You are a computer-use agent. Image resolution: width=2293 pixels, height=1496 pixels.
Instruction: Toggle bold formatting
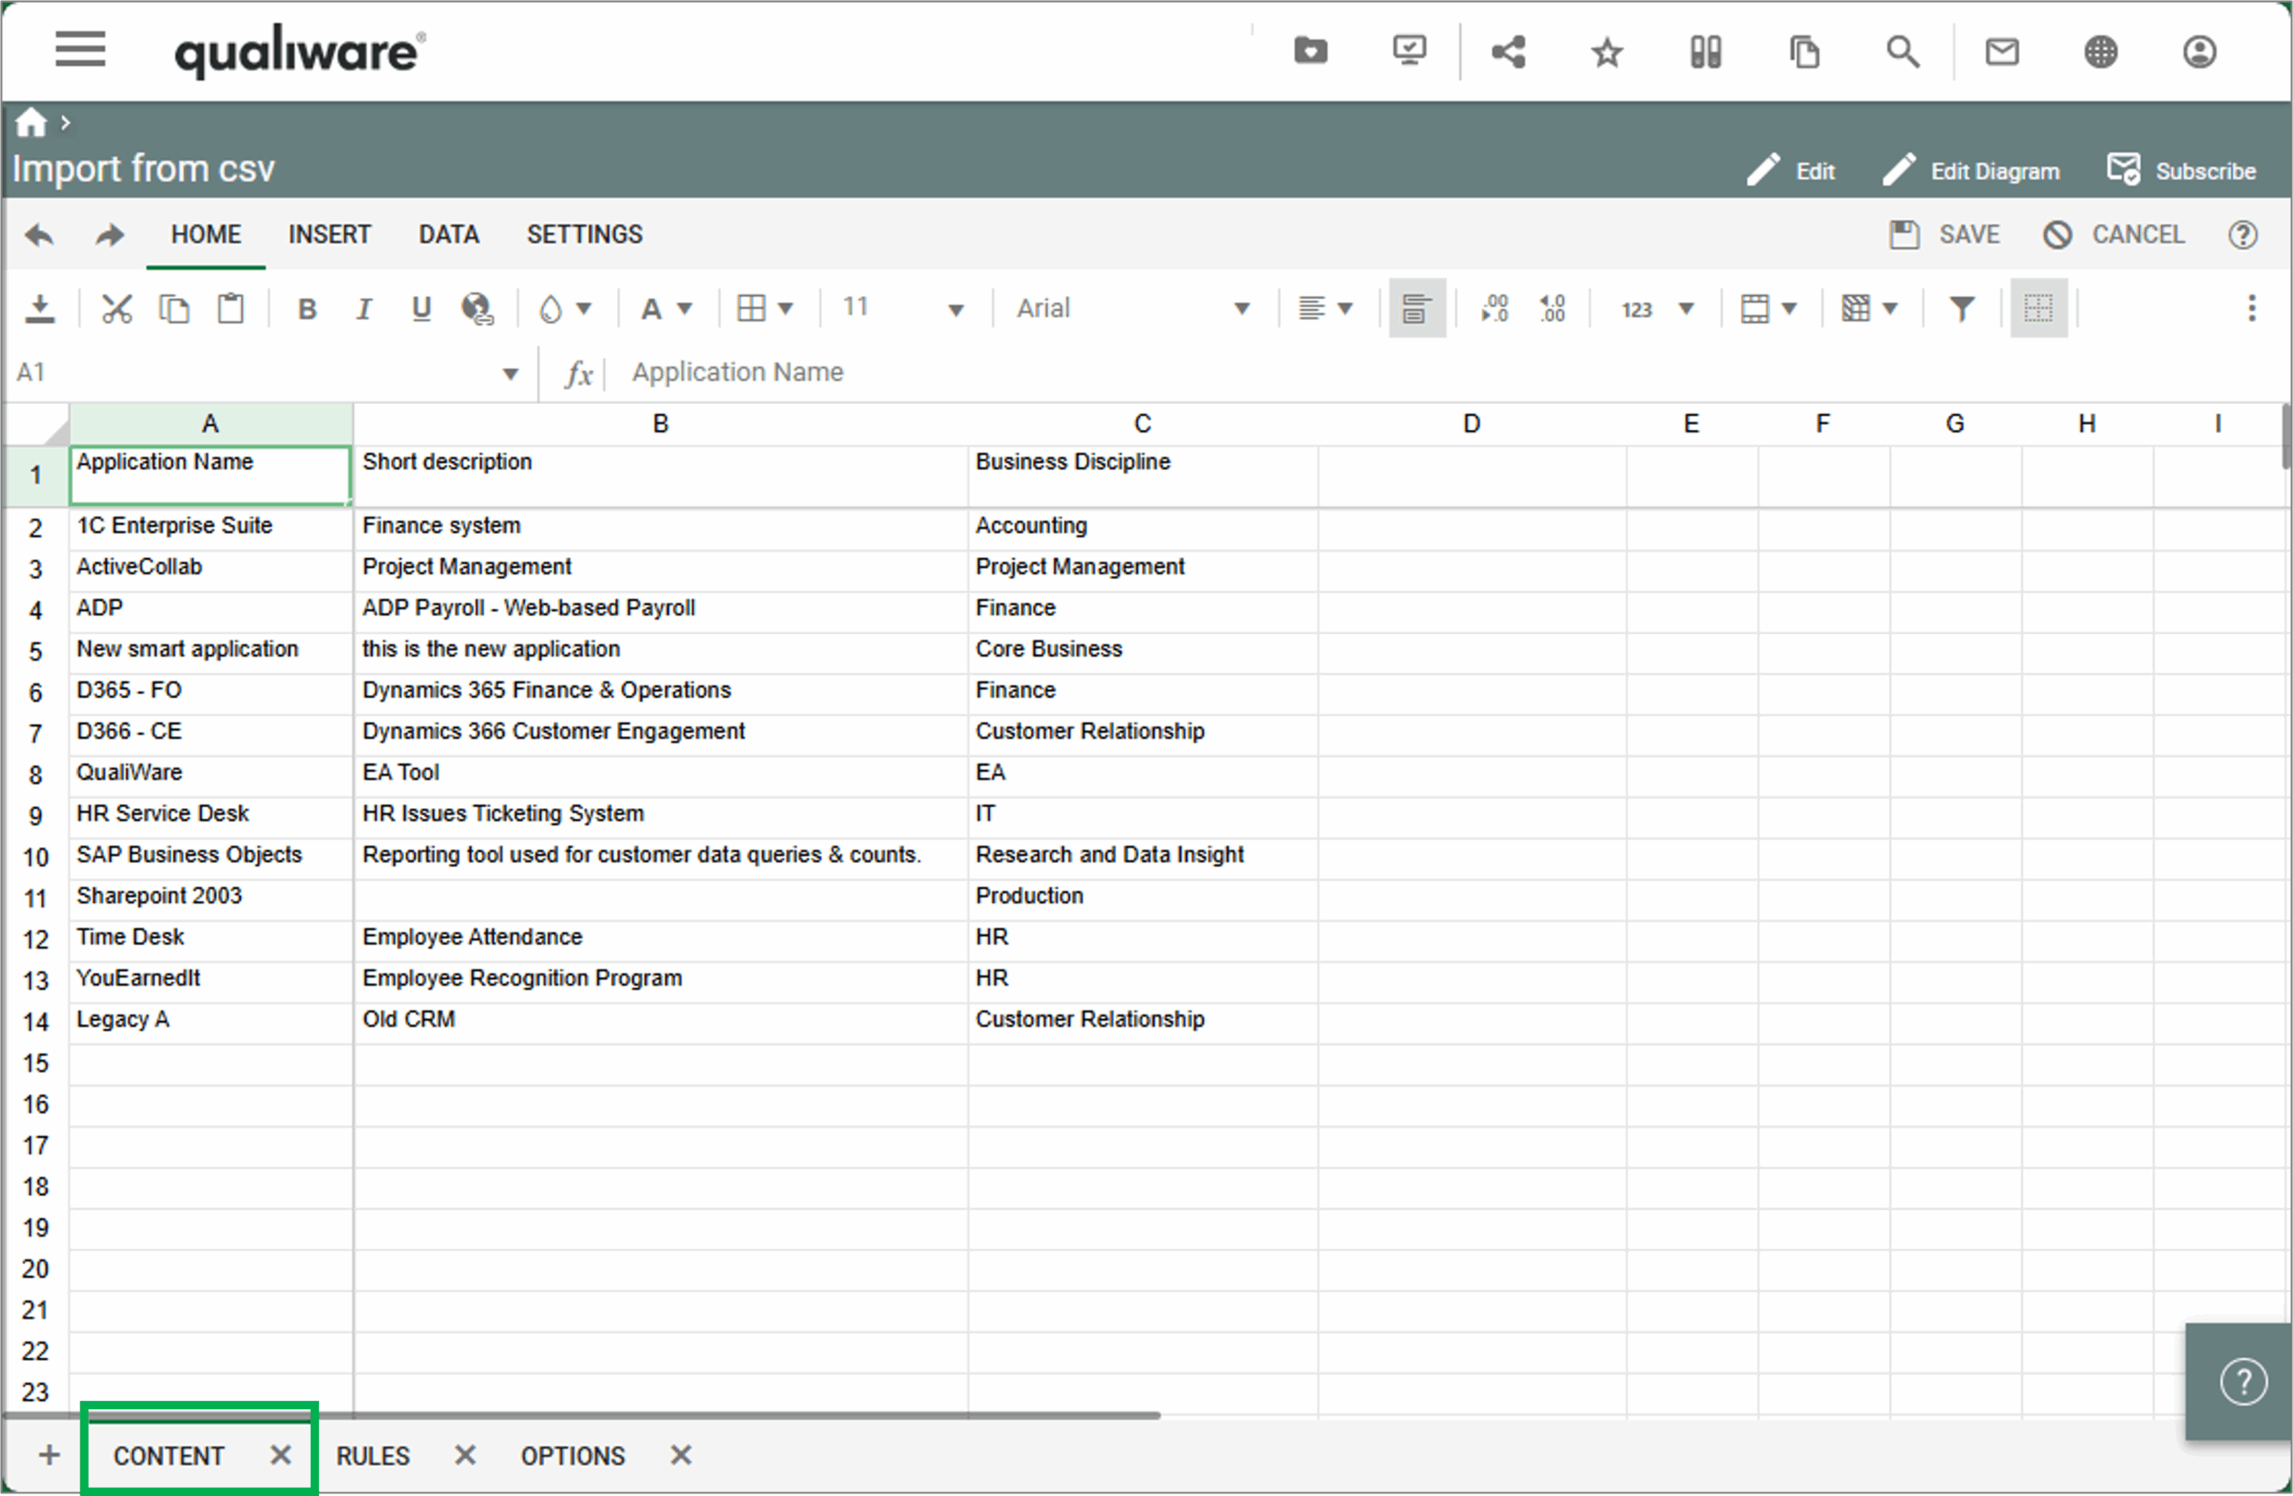tap(306, 309)
